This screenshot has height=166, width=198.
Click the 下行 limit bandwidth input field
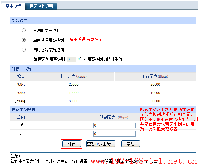point(114,134)
